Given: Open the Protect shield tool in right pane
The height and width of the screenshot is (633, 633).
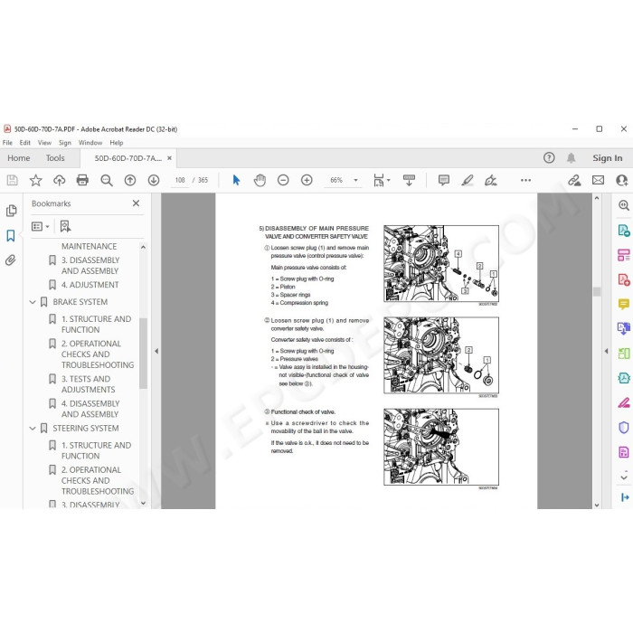Looking at the screenshot, I should click(624, 427).
